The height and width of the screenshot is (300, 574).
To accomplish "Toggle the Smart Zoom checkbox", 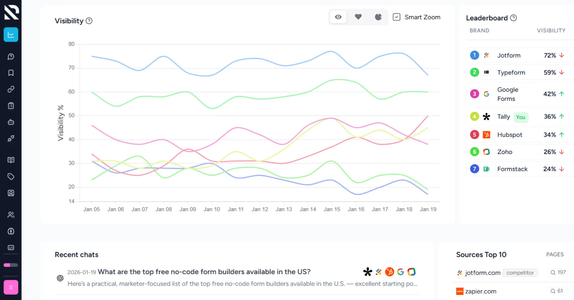I will click(x=396, y=17).
